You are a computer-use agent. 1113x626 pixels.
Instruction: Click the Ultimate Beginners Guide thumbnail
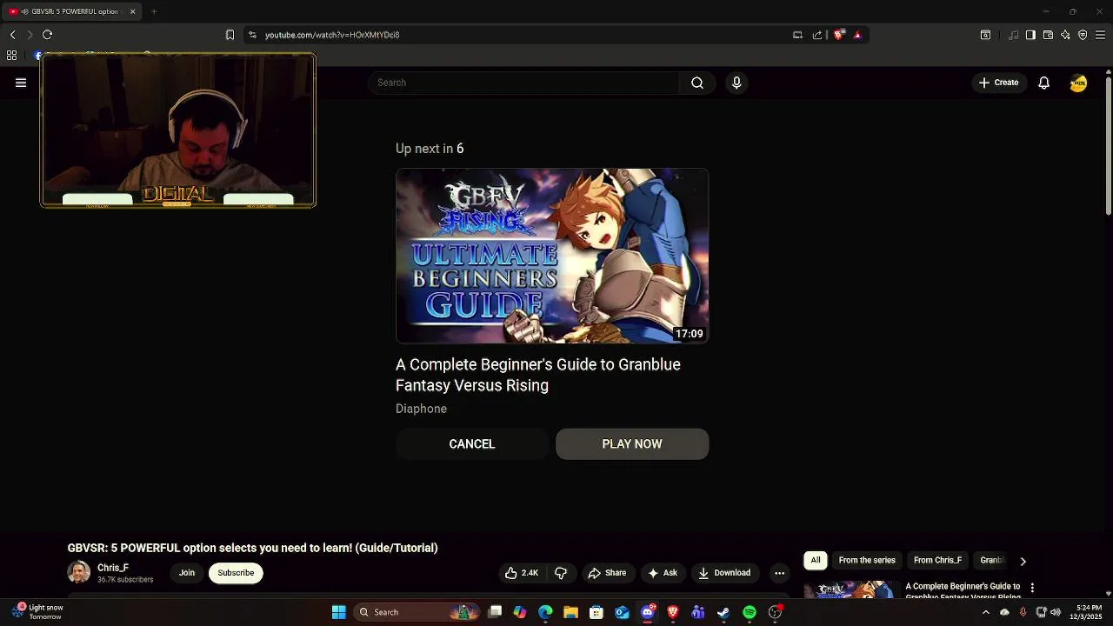552,256
